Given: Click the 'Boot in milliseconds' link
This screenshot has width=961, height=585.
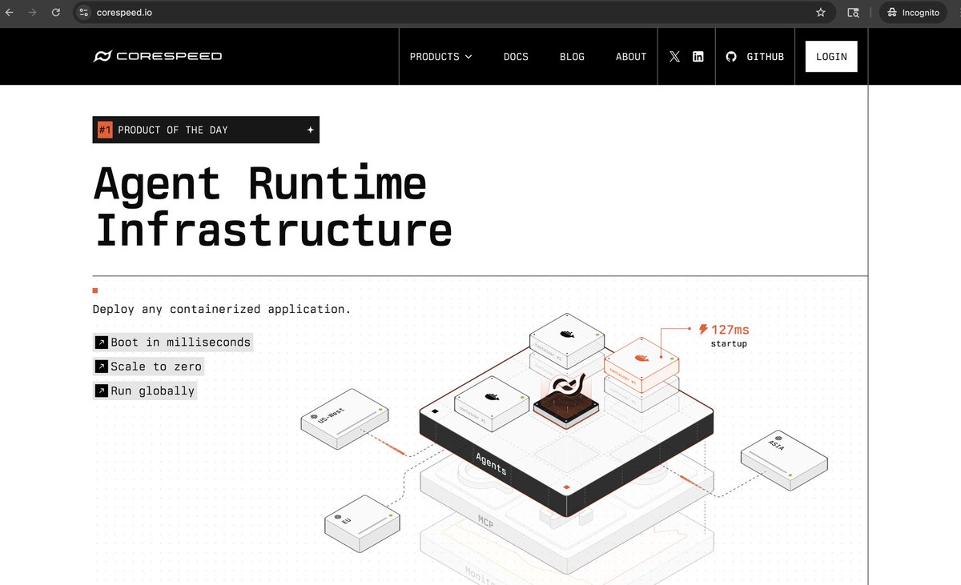Looking at the screenshot, I should 173,343.
